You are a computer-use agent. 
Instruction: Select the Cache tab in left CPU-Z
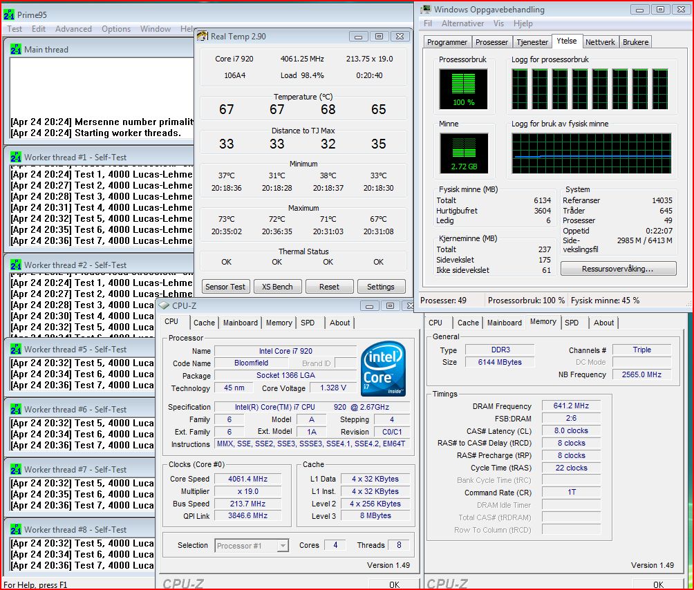(204, 323)
